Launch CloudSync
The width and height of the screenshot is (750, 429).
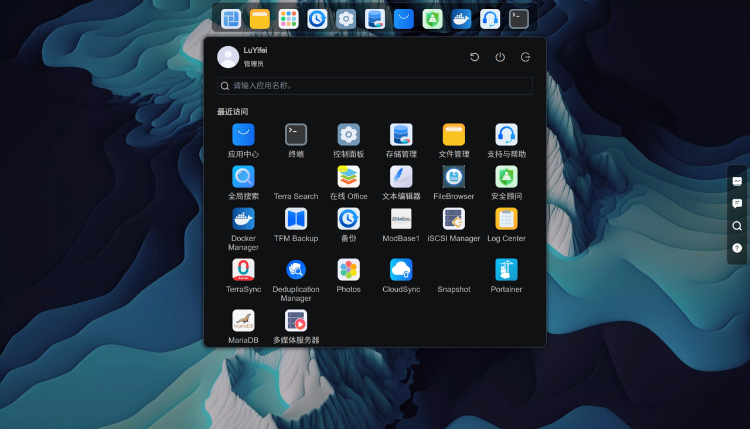[x=401, y=270]
